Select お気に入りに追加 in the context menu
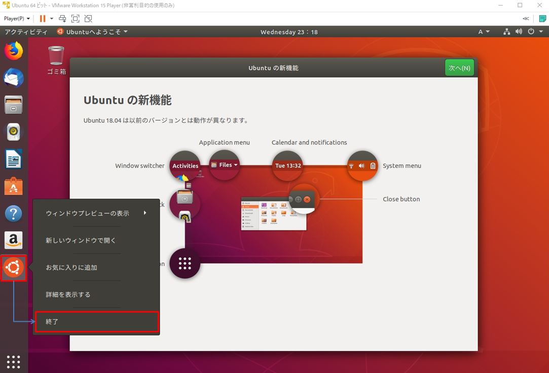This screenshot has width=549, height=373. tap(96, 267)
